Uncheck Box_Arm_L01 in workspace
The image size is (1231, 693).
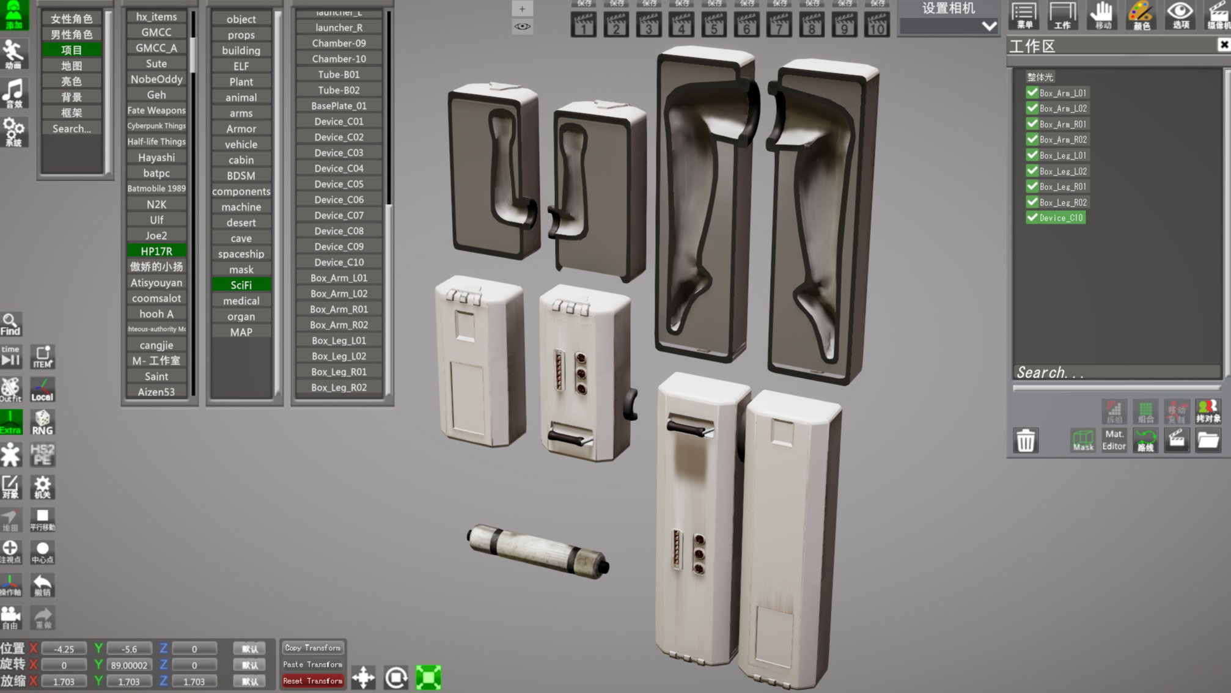tap(1032, 92)
